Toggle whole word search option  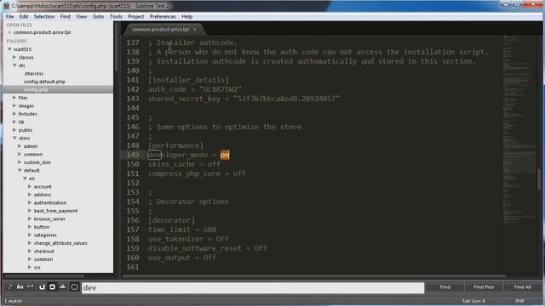[x=31, y=287]
